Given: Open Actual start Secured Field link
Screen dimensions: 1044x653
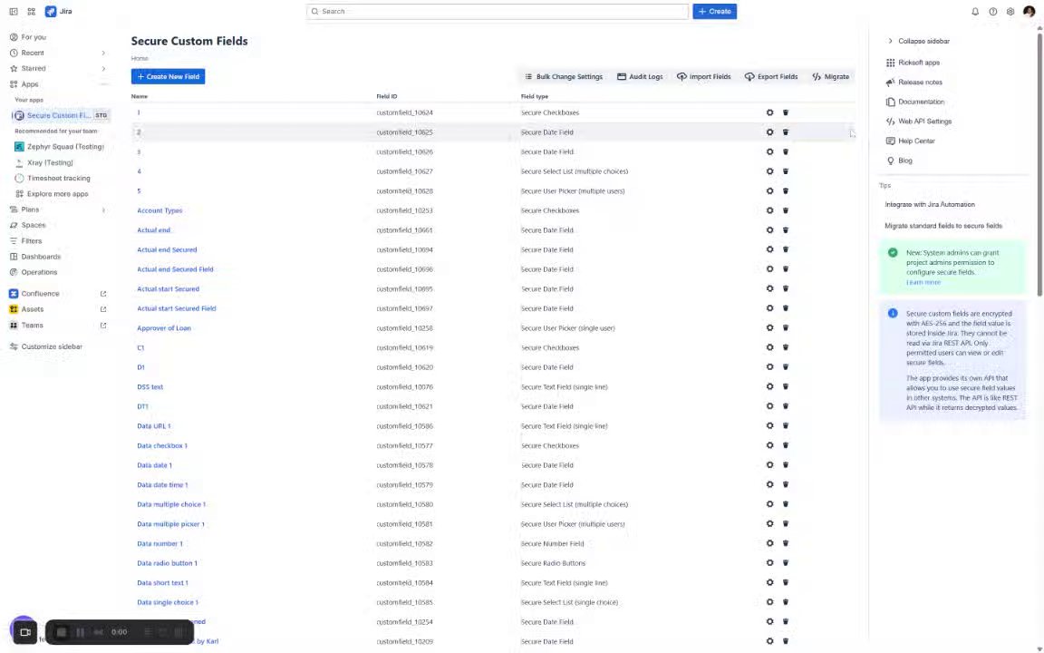Looking at the screenshot, I should pos(177,308).
